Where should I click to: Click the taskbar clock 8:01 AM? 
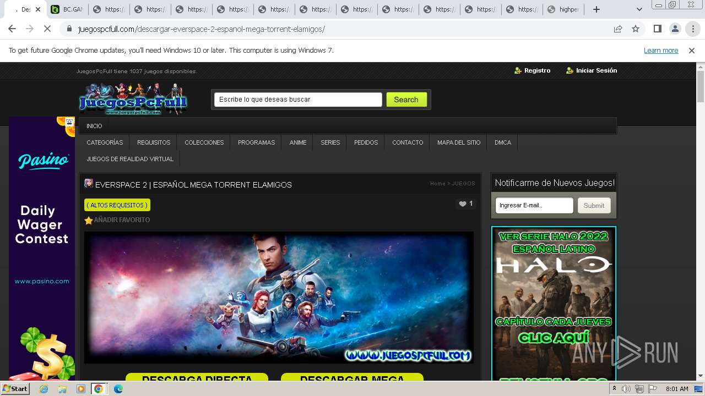click(x=677, y=389)
